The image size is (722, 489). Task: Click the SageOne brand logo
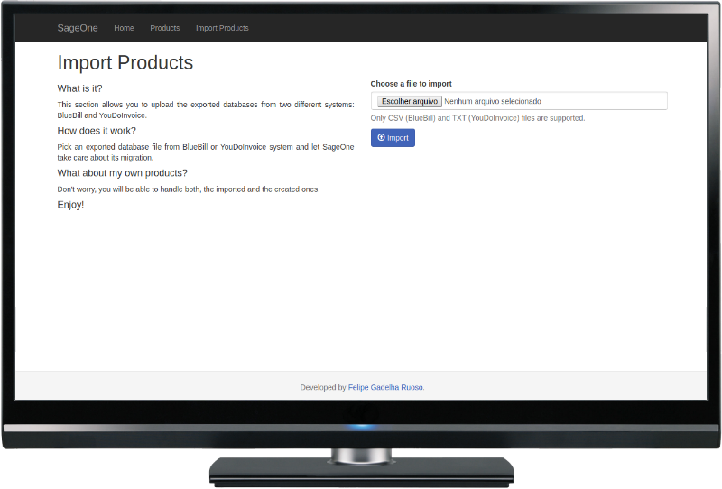78,28
